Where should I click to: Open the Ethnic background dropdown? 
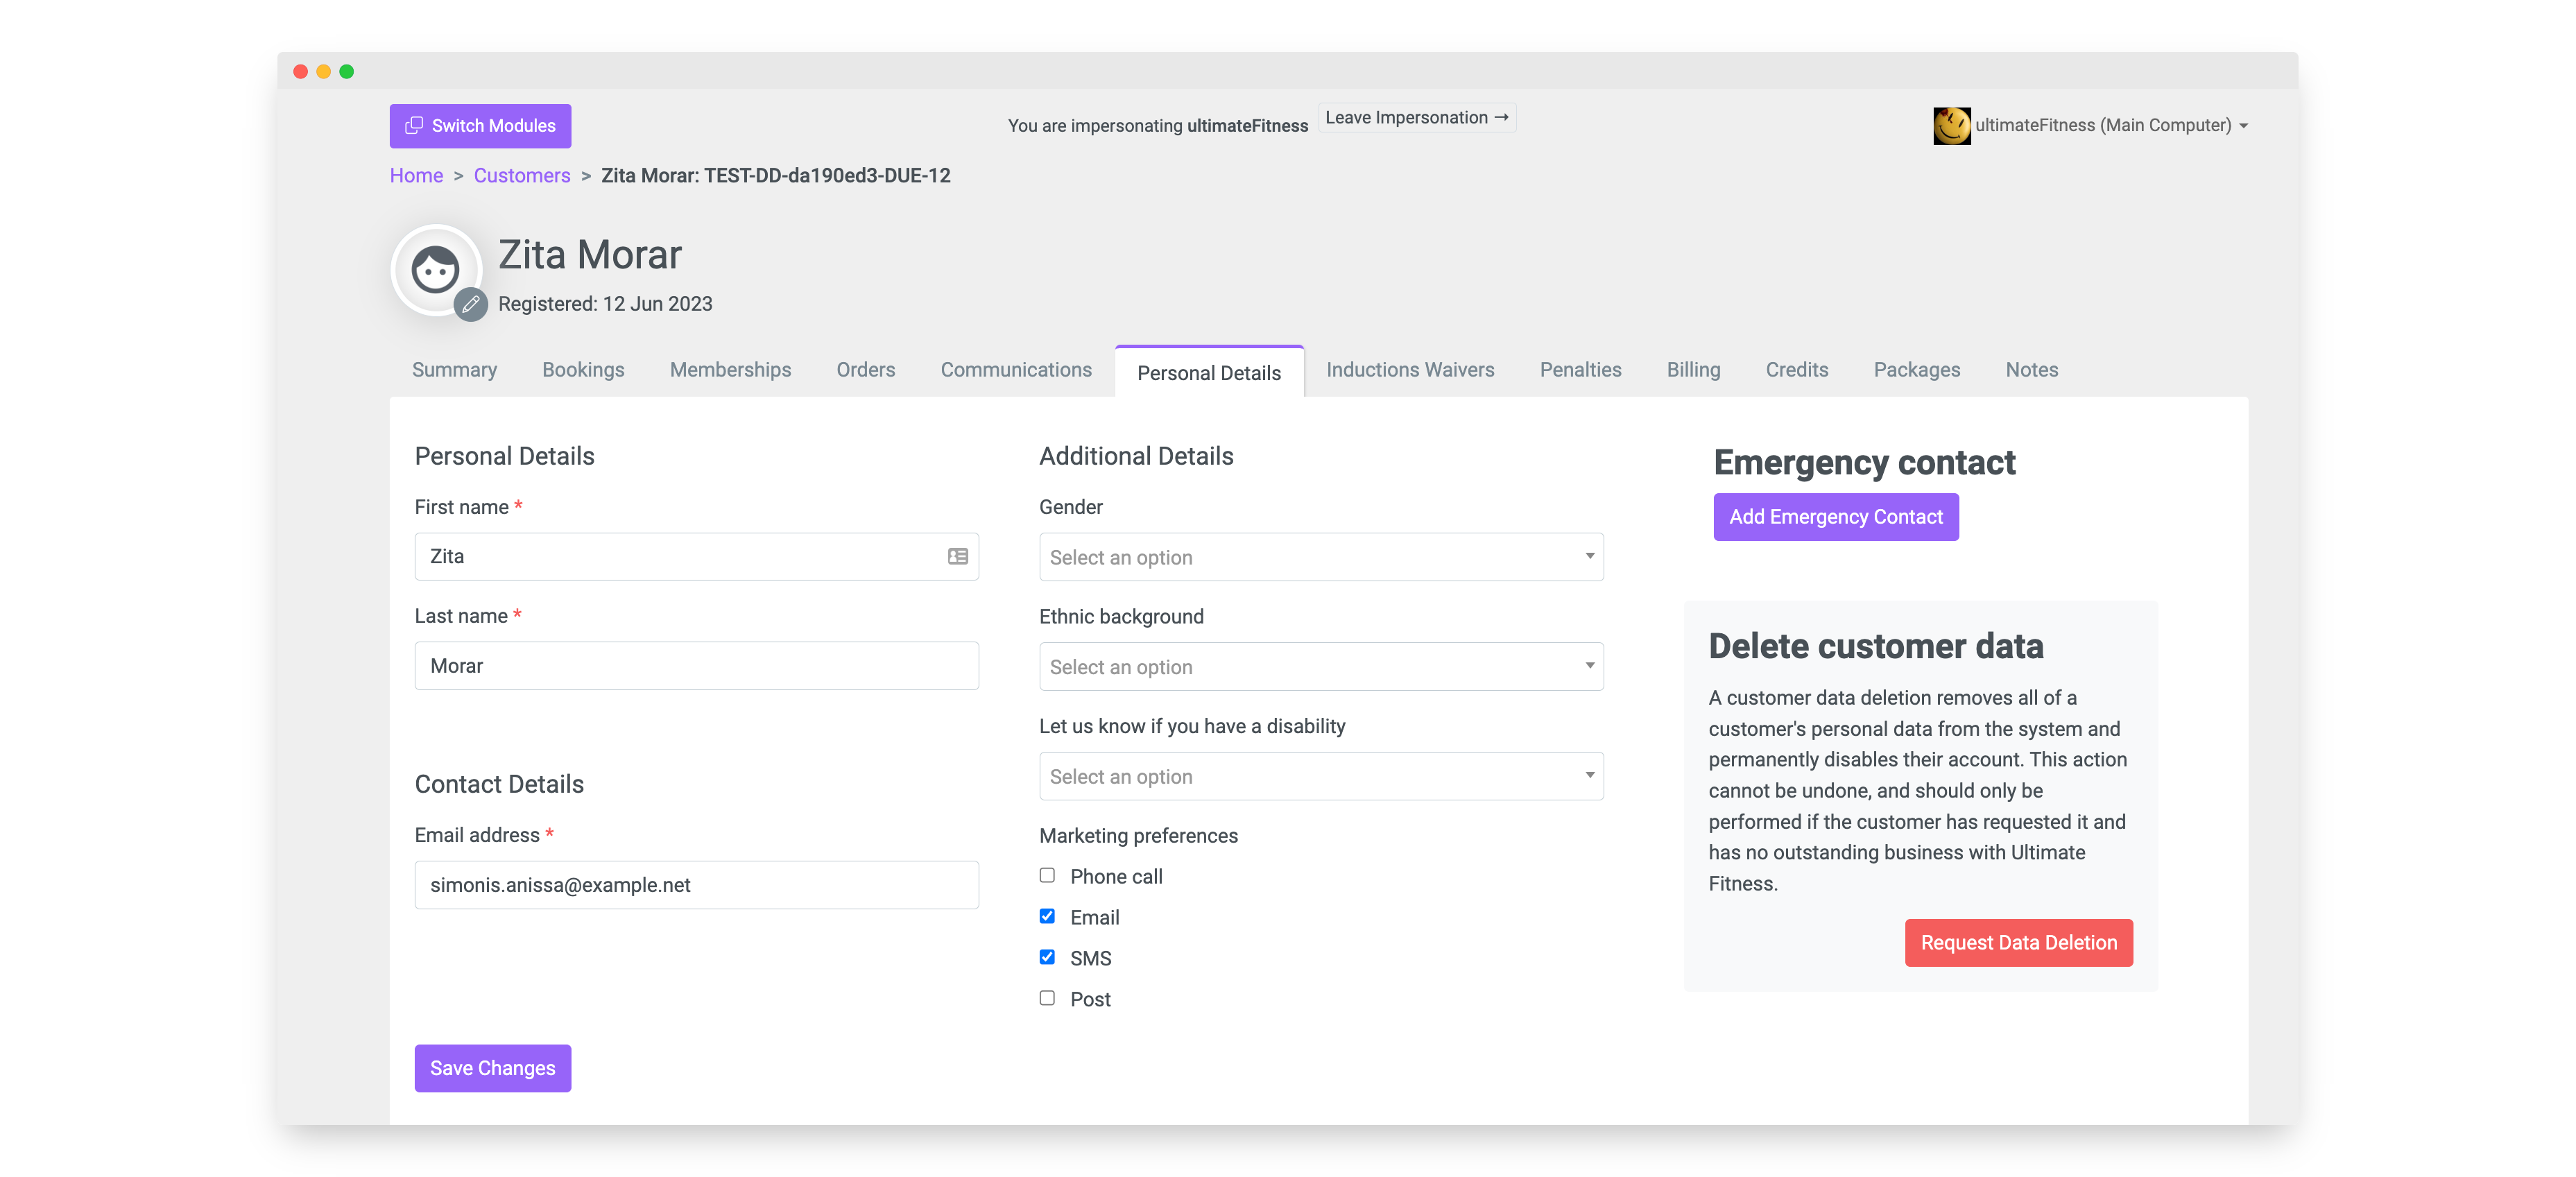1321,666
